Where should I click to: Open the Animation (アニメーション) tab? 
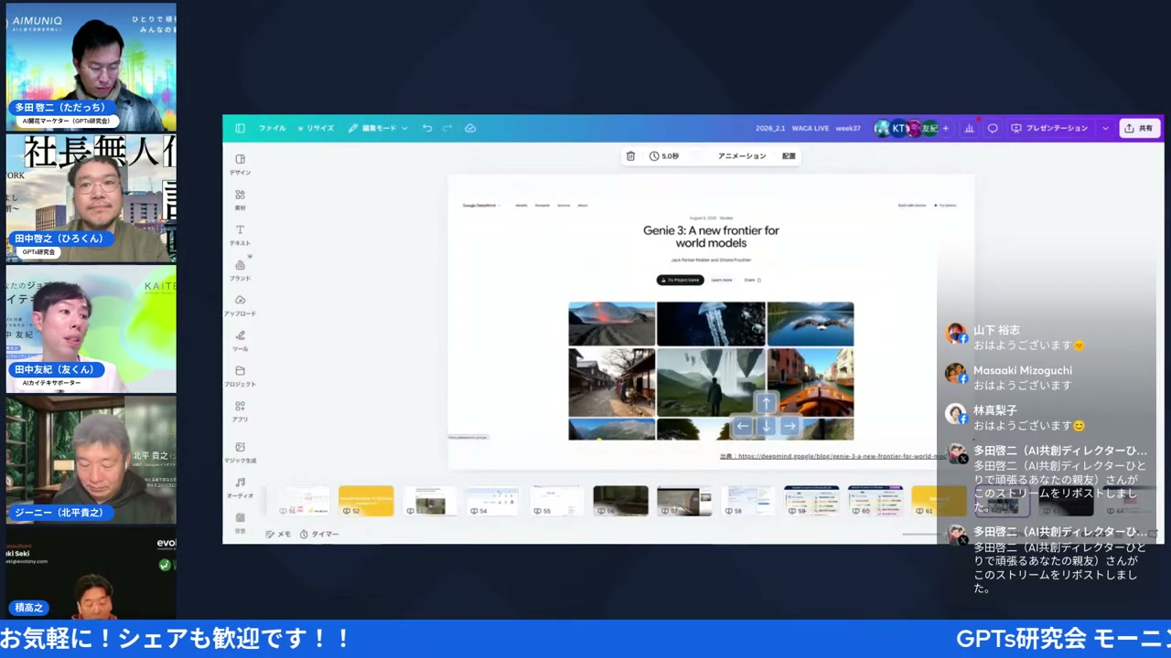click(741, 156)
